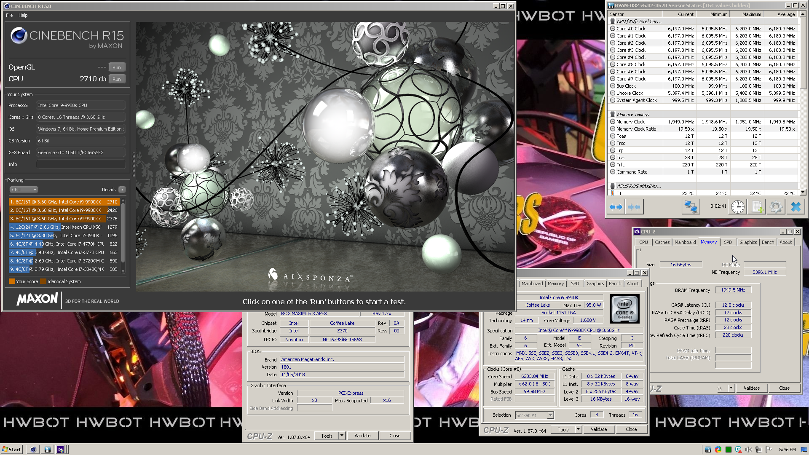809x455 pixels.
Task: Open Cinebench Help menu
Action: 23,15
